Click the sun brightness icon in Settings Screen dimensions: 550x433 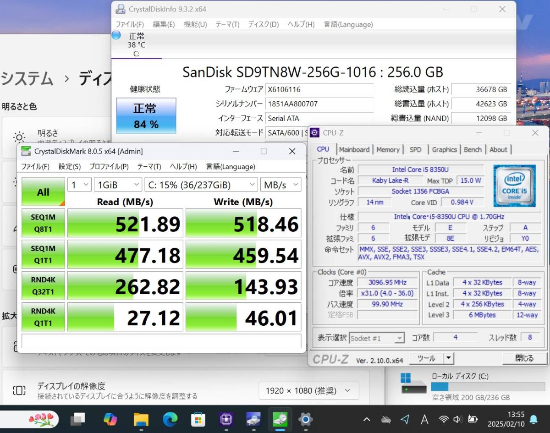pyautogui.click(x=19, y=137)
